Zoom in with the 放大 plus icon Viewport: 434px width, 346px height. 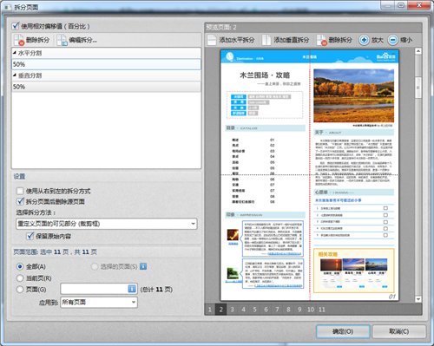click(364, 40)
